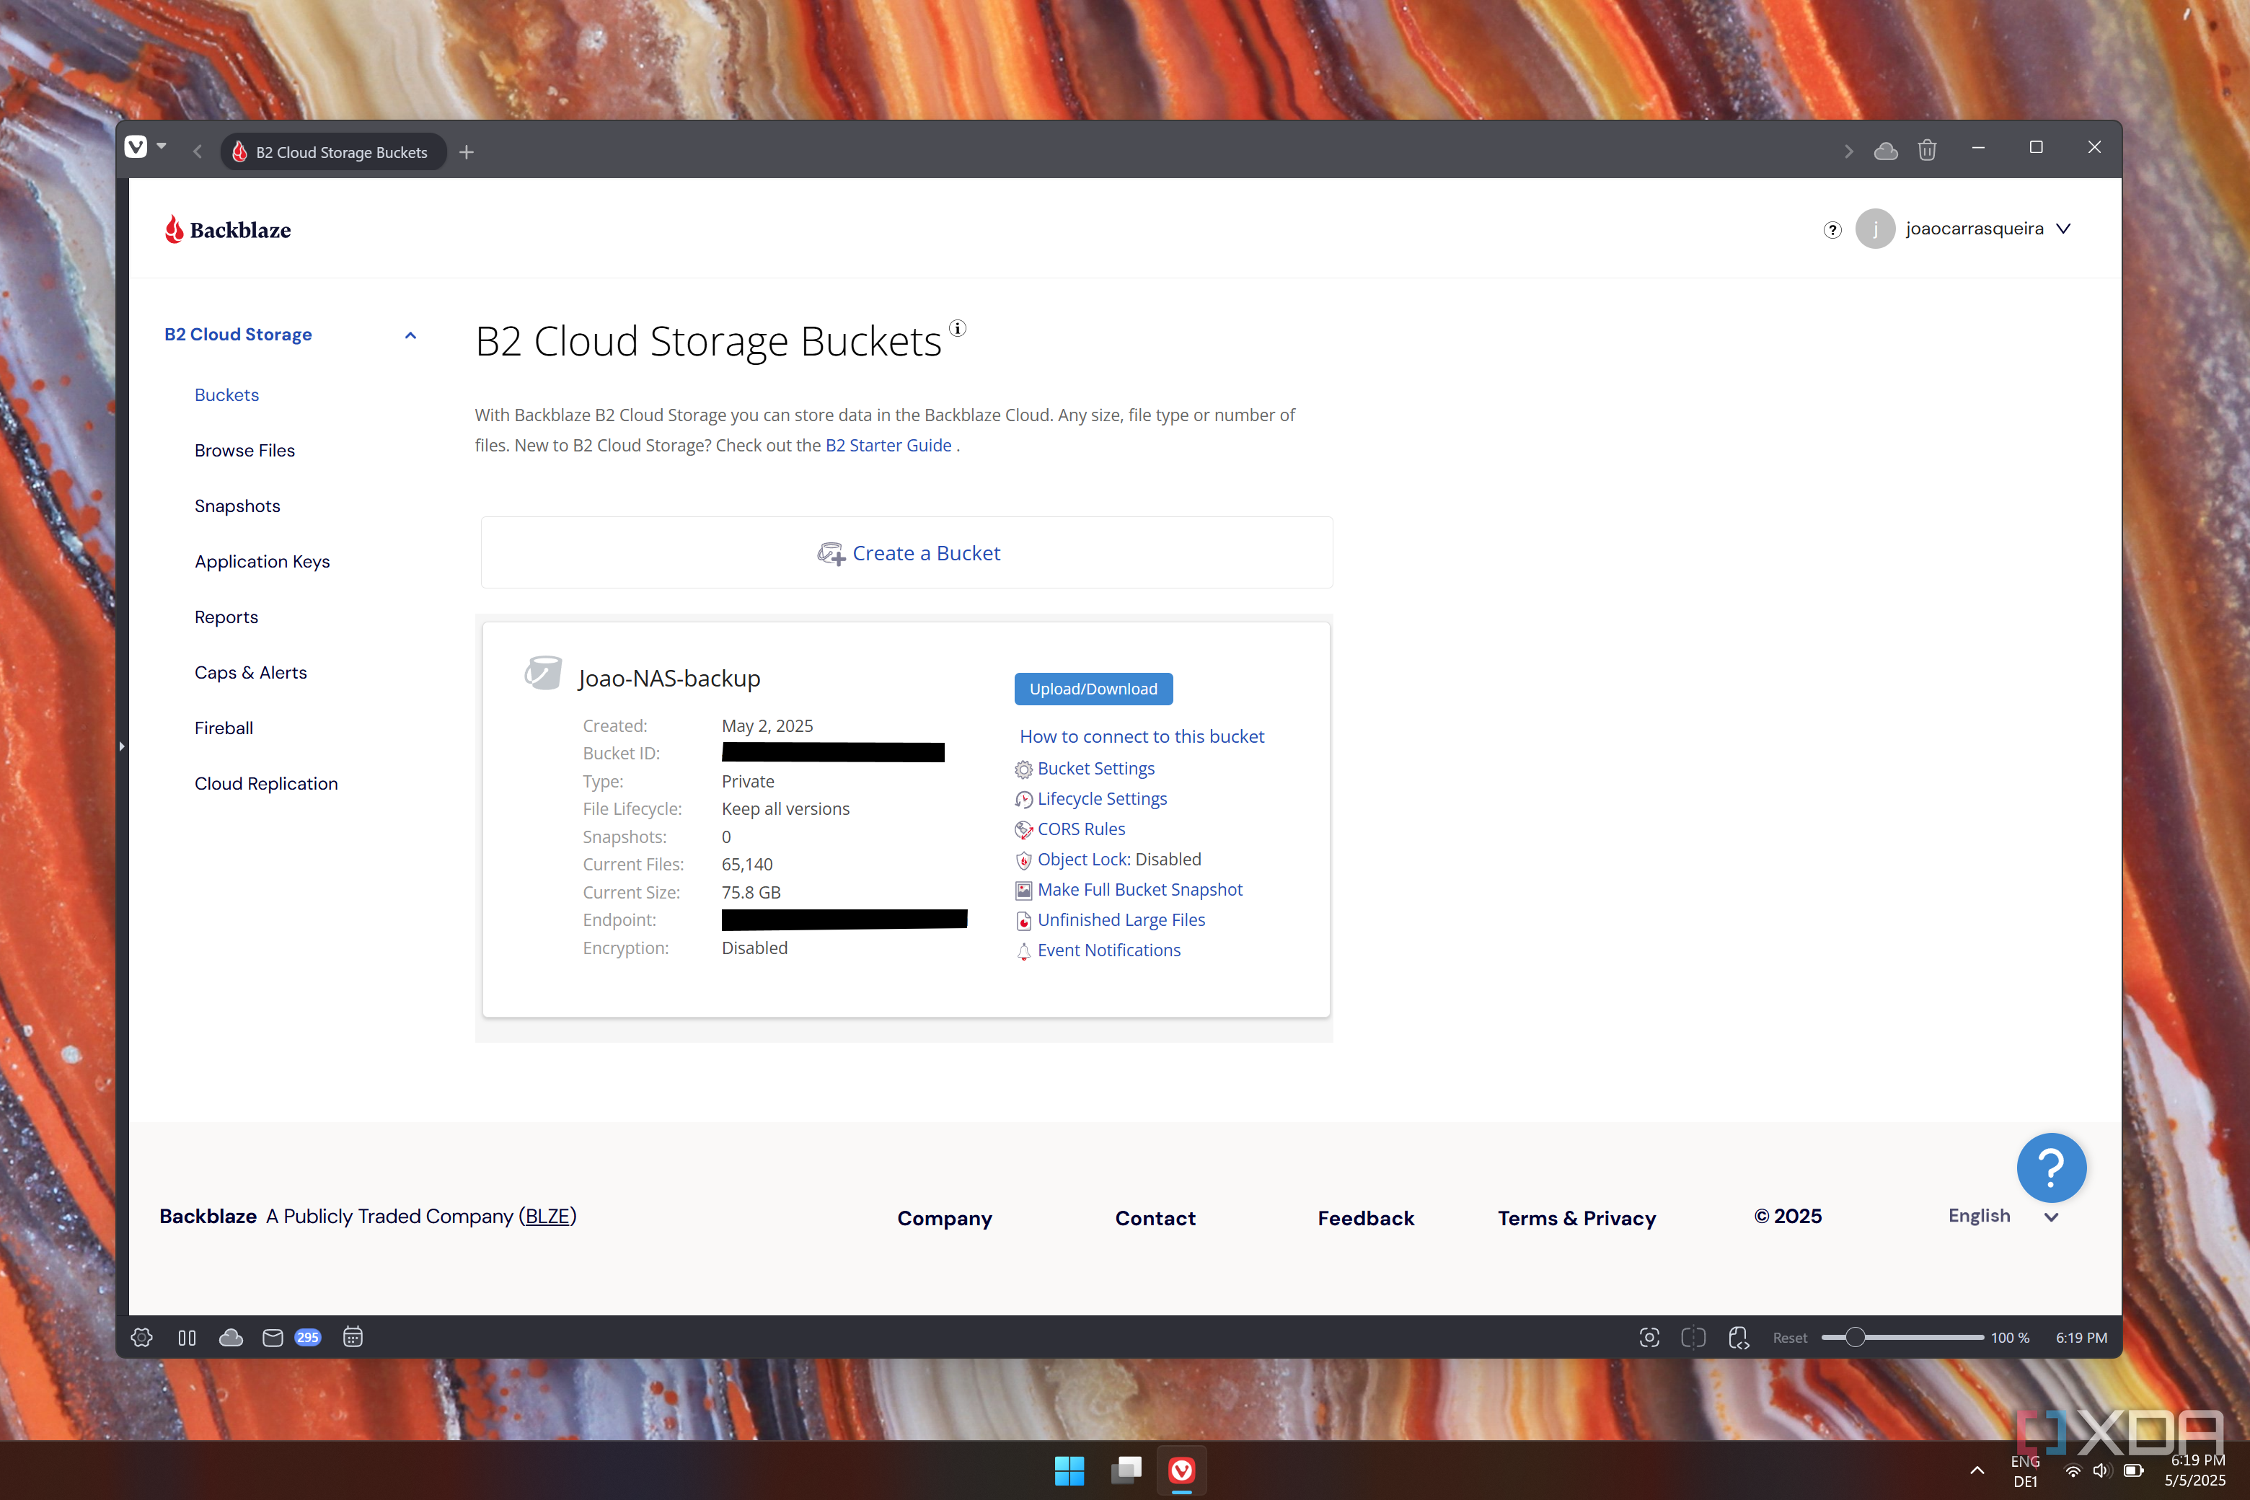Click the Bucket Settings gear icon

pos(1023,769)
